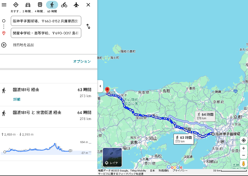Screen dimensions: 248x176
Task: Click the 大山隠岐国立公園 park label
Action: coord(131,101)
